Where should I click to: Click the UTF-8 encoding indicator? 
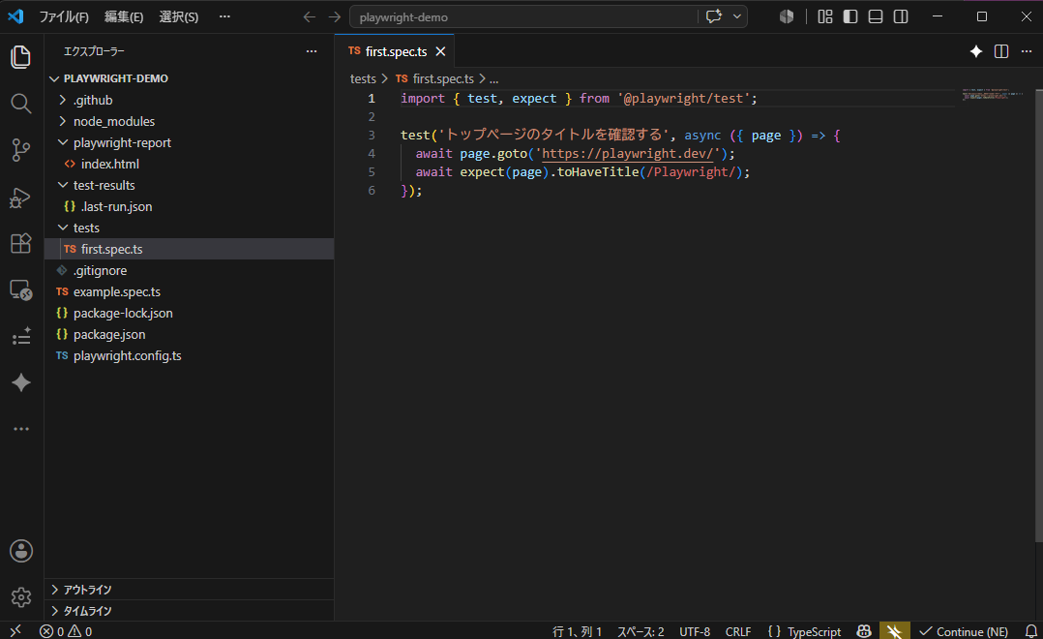click(695, 631)
